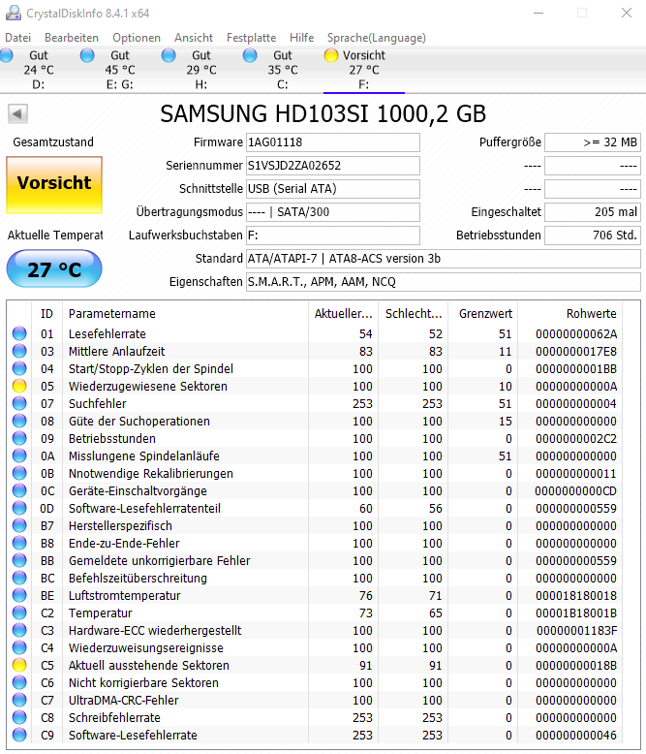
Task: Click the yellow warning icon for Aktuell ausstehende Sektoren
Action: (x=19, y=665)
